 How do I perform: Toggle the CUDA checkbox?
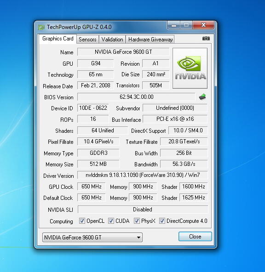(111, 221)
